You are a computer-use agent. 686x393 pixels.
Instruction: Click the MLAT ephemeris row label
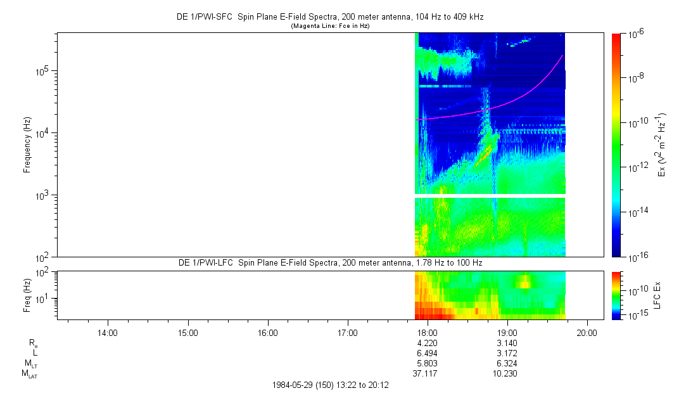coord(29,374)
